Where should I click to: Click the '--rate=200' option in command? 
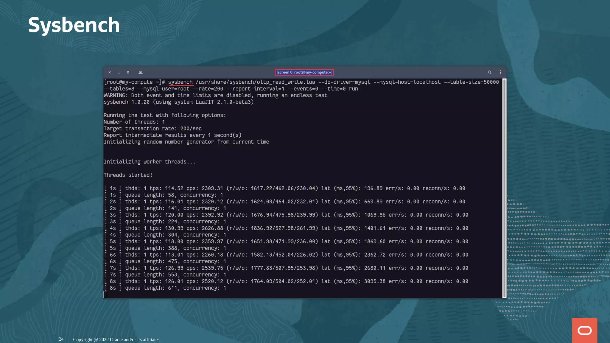click(x=208, y=89)
